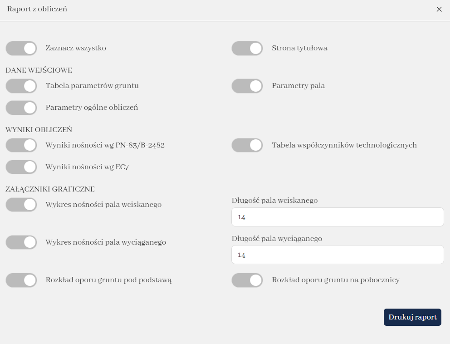The image size is (450, 344).
Task: Toggle the Parametry pala switch
Action: [x=247, y=86]
